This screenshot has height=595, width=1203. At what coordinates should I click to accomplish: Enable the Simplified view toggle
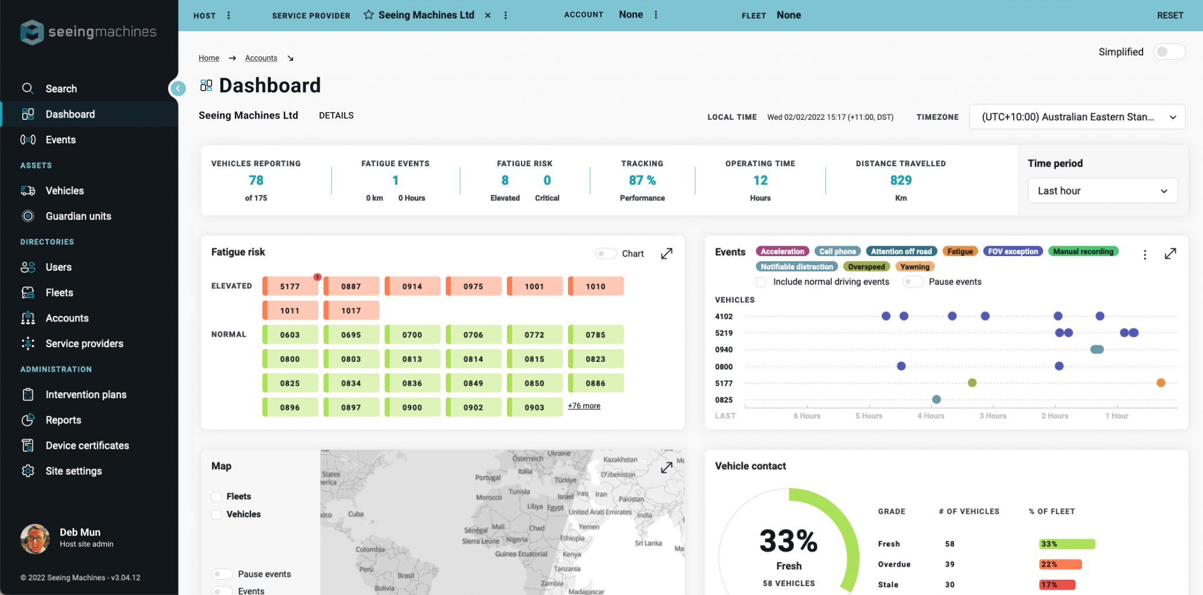[1169, 52]
